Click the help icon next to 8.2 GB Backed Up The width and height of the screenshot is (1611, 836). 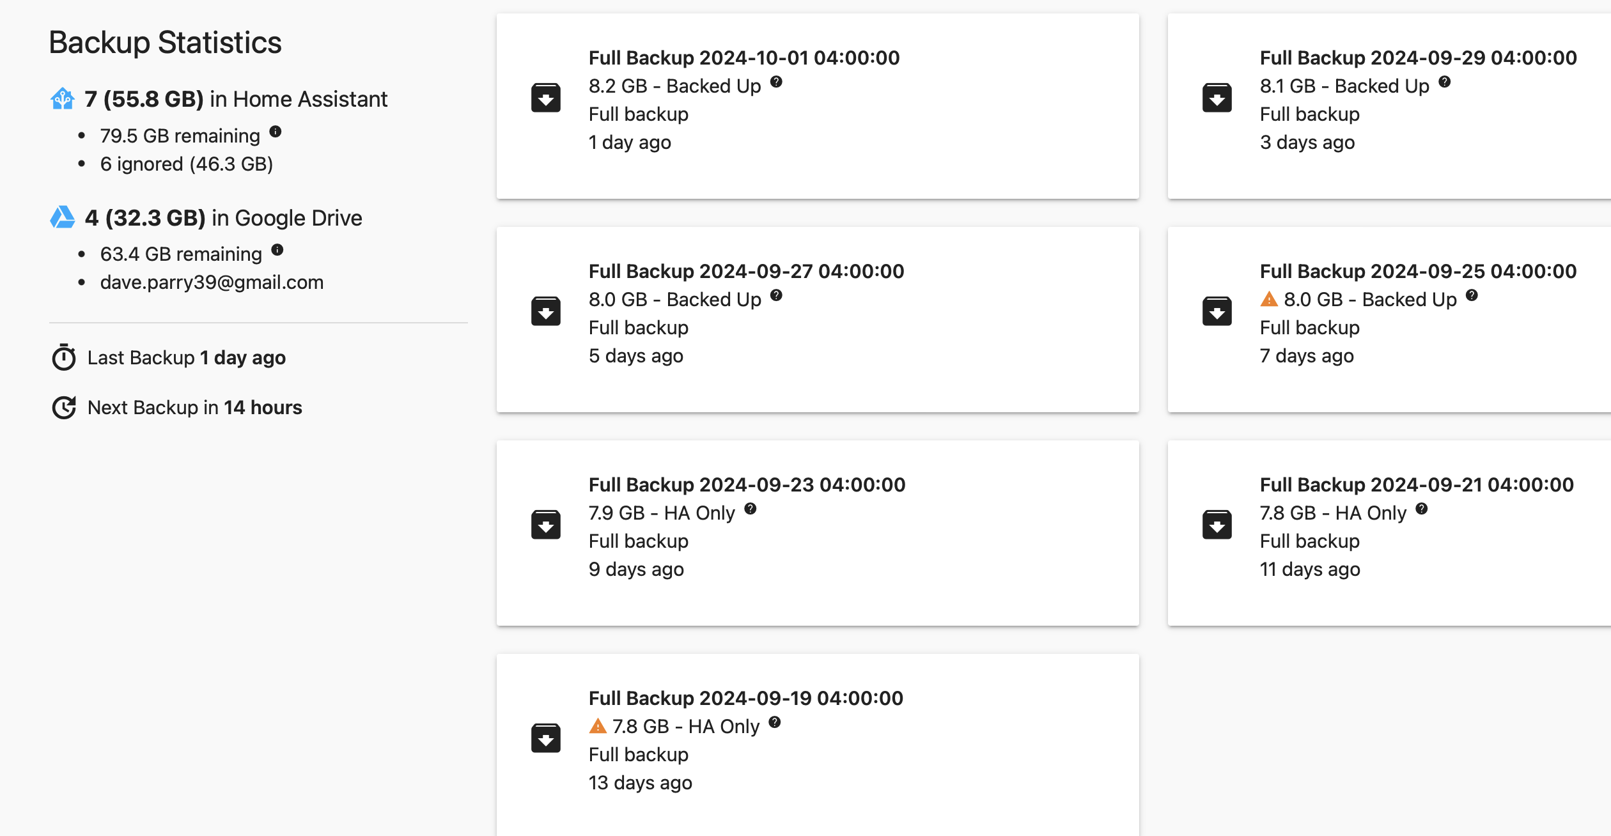776,82
